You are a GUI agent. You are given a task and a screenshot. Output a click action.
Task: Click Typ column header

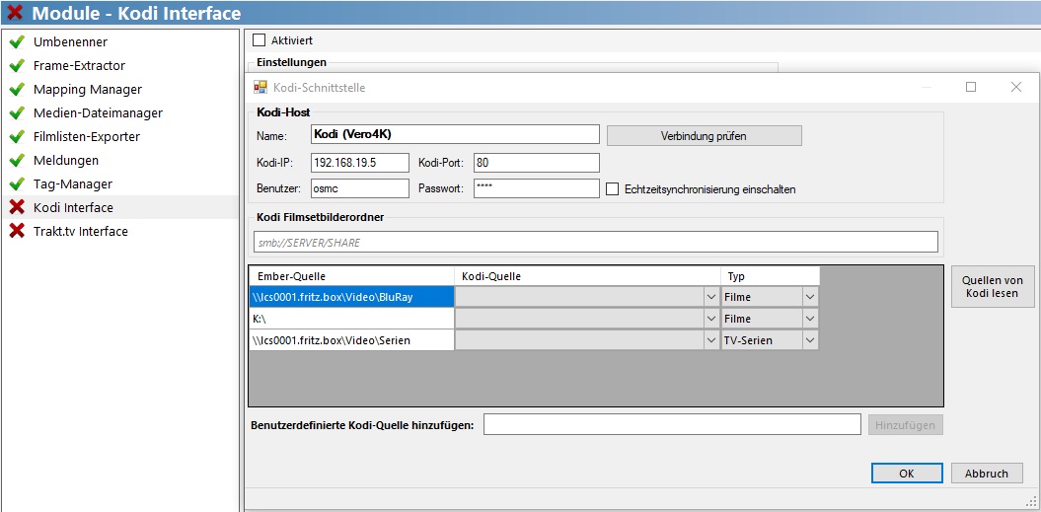[x=770, y=276]
